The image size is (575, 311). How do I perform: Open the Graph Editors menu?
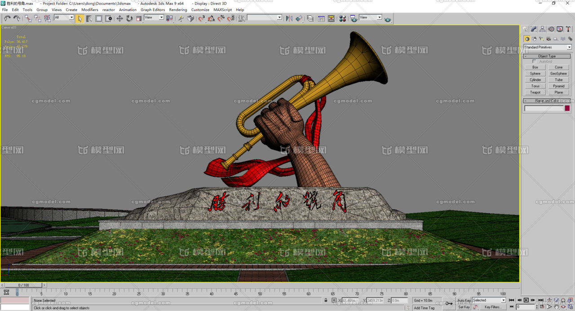coord(153,9)
